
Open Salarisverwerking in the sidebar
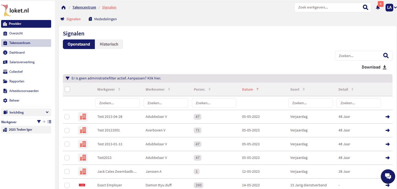point(22,62)
